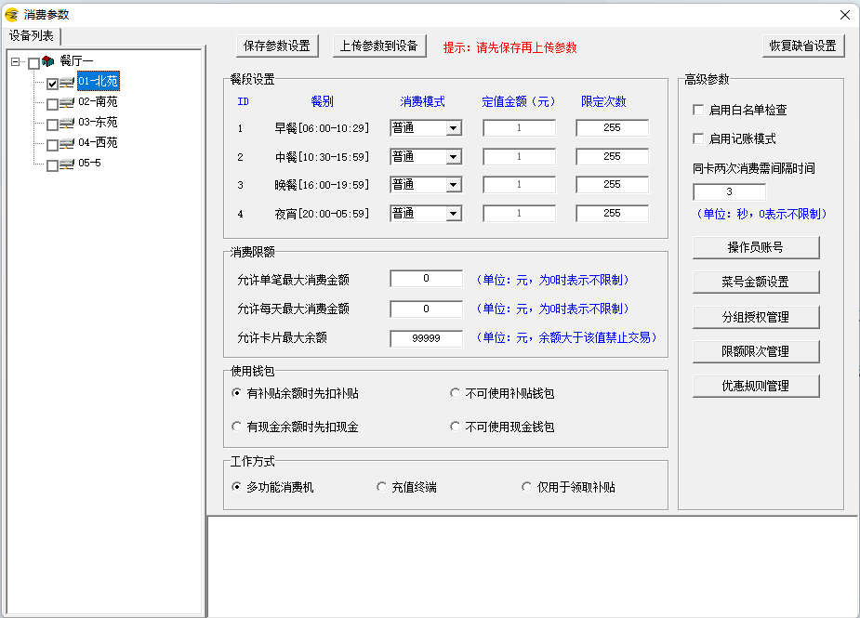860x618 pixels.
Task: Click 夜宵 定值金额 input field
Action: (x=519, y=214)
